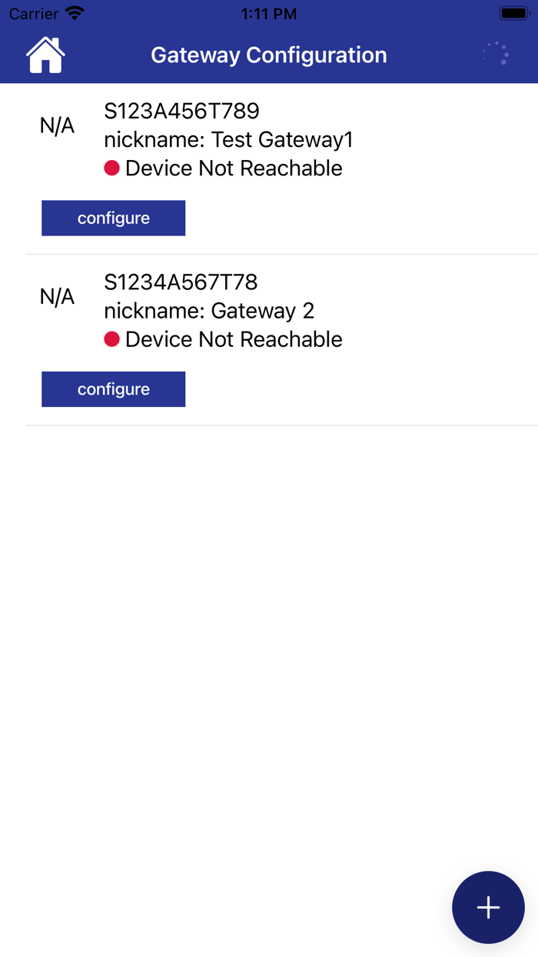Tap the nickname Test Gateway1 text
The image size is (538, 957).
coord(228,139)
